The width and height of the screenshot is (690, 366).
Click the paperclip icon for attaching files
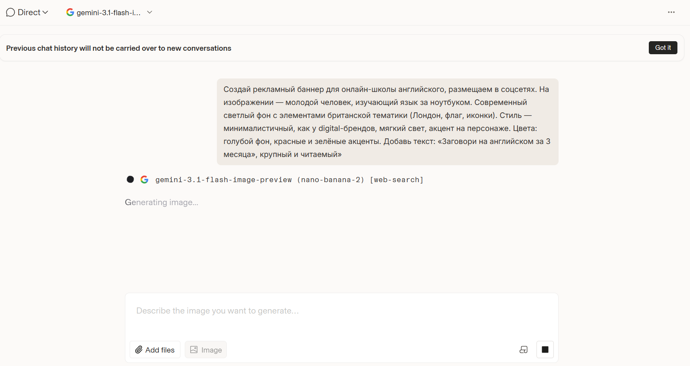(x=139, y=350)
